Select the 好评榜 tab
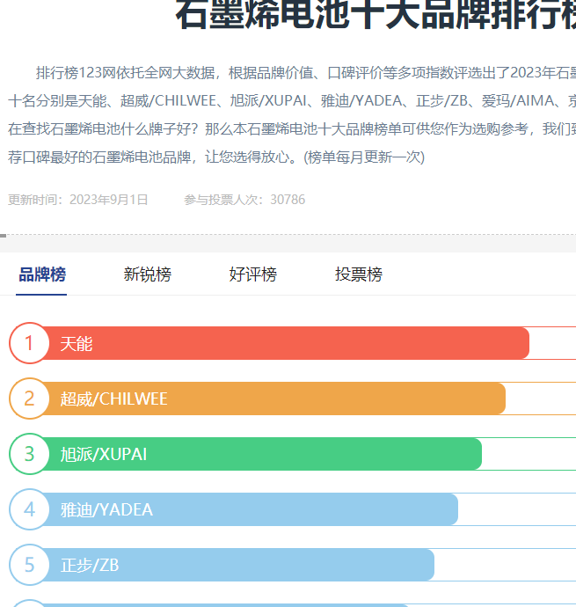 point(253,274)
